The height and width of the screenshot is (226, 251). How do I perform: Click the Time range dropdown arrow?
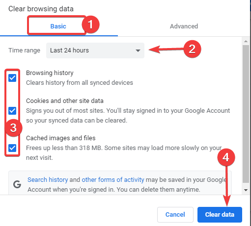(138, 50)
